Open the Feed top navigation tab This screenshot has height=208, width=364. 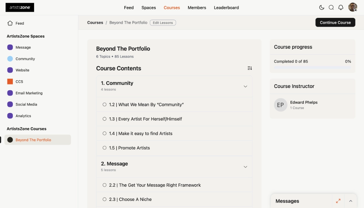tap(129, 8)
